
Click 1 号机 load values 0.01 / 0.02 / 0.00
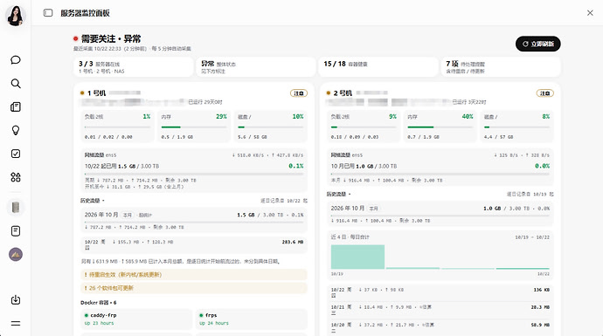[108, 137]
